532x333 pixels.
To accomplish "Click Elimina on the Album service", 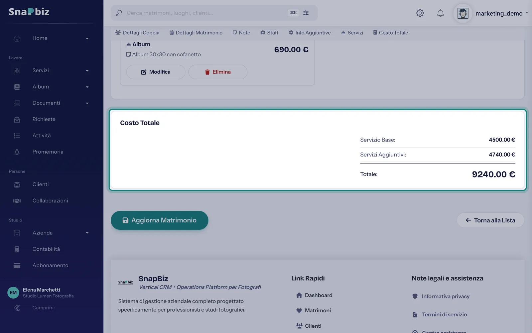I will pyautogui.click(x=218, y=72).
